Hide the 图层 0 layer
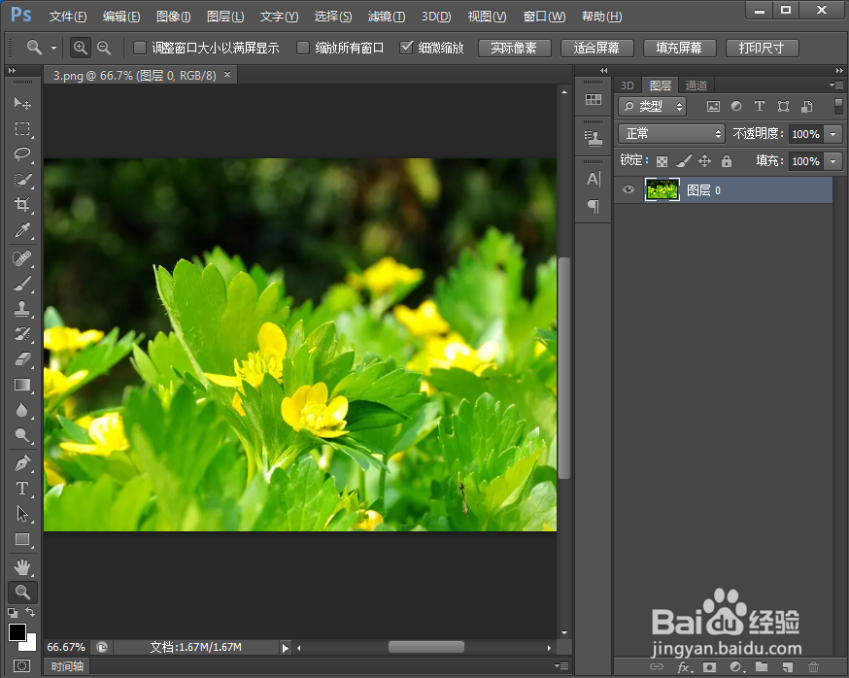Image resolution: width=849 pixels, height=678 pixels. (x=627, y=189)
